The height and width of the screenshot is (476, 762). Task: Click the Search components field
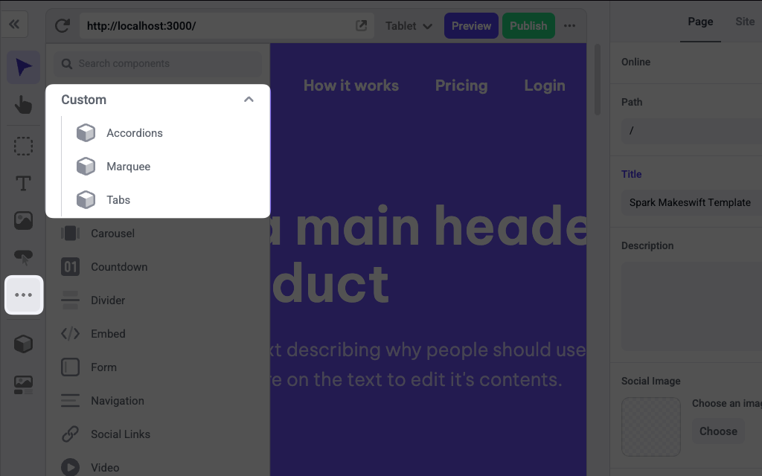(159, 65)
